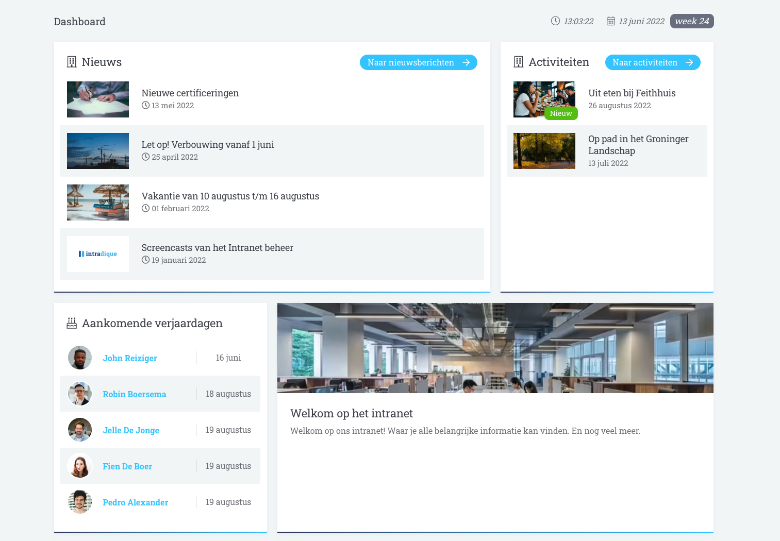Click the calendar icon beside 13 juni 2022

click(611, 21)
